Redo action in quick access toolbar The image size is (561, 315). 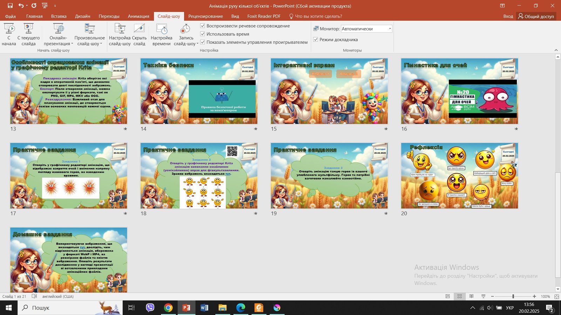pyautogui.click(x=34, y=6)
